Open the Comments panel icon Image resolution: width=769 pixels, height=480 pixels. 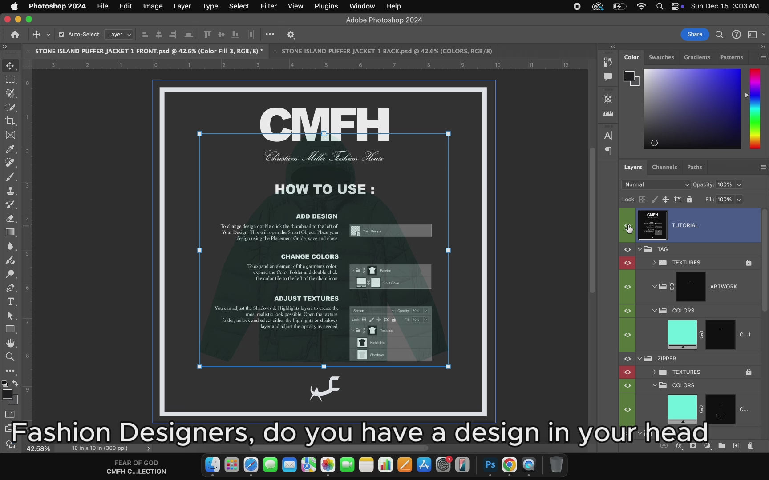(x=608, y=77)
